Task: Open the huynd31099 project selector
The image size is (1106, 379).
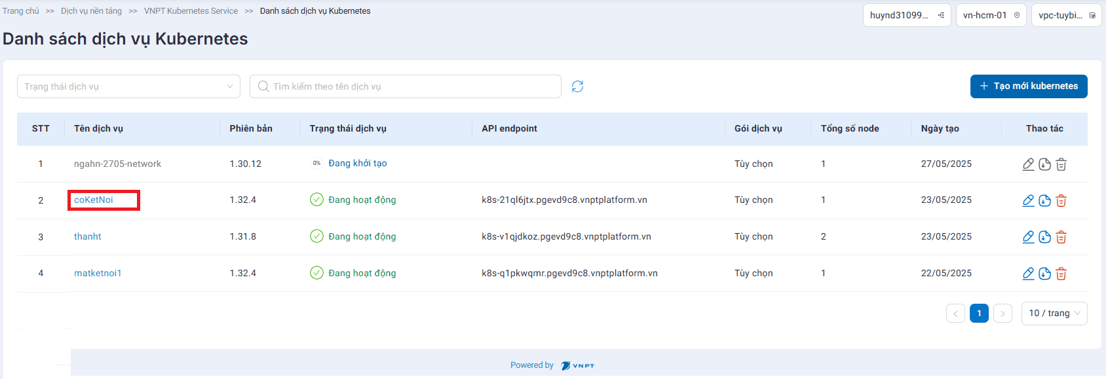Action: 906,15
